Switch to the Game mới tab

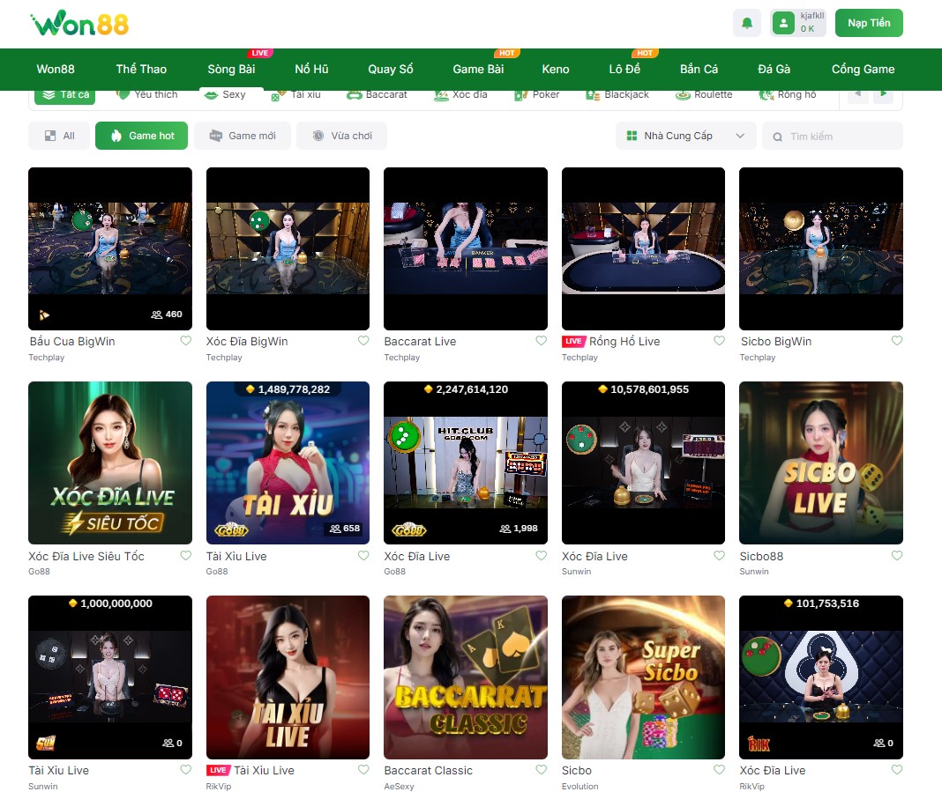tap(243, 136)
